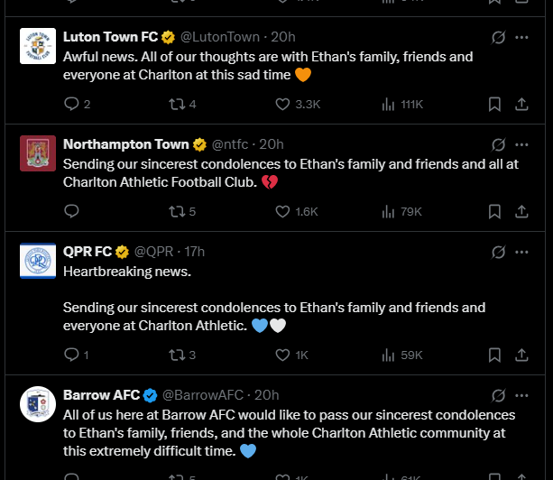Open more options on Northampton Town tweet
Viewport: 553px width, 480px height.
521,144
